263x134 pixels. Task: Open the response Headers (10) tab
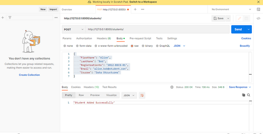(91, 87)
